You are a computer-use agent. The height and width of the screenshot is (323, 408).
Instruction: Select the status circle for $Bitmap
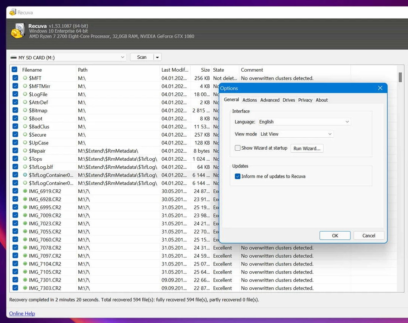tap(25, 110)
